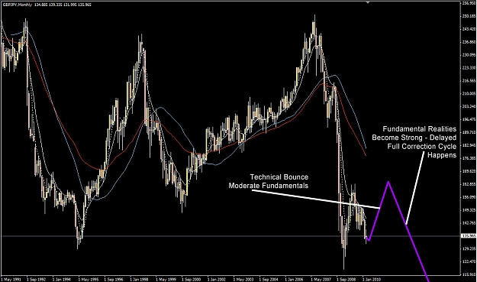Click the 223.330 price level
The image size is (477, 282).
469,67
